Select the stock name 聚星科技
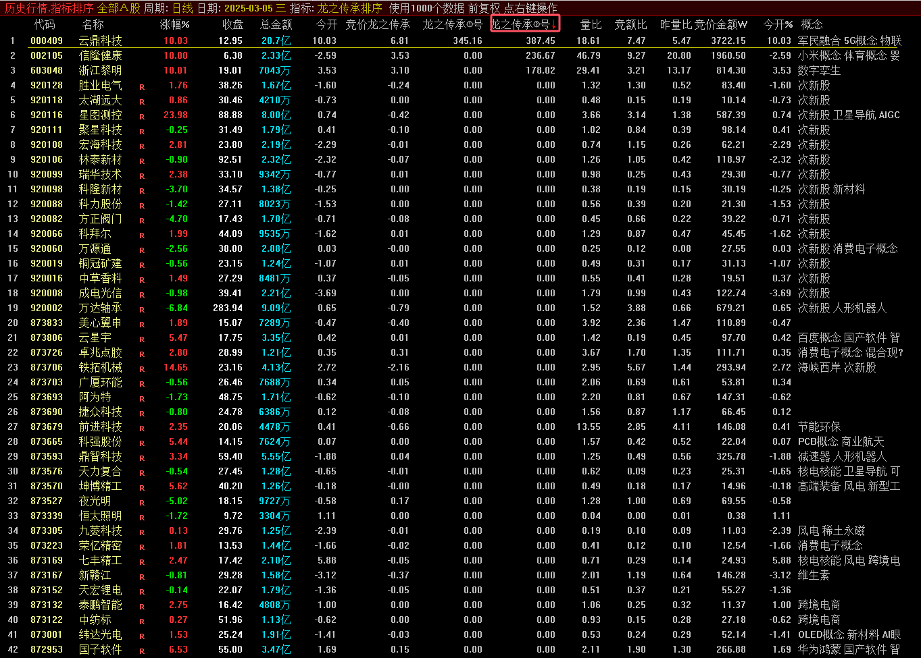 pos(101,130)
